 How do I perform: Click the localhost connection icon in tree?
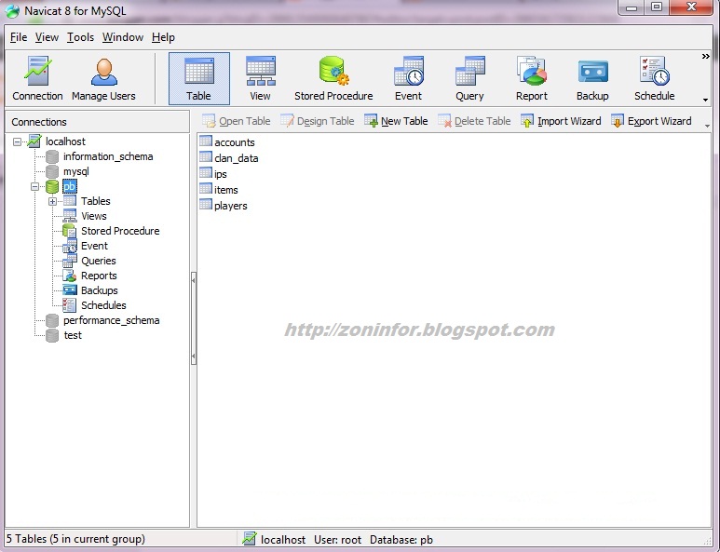click(34, 141)
